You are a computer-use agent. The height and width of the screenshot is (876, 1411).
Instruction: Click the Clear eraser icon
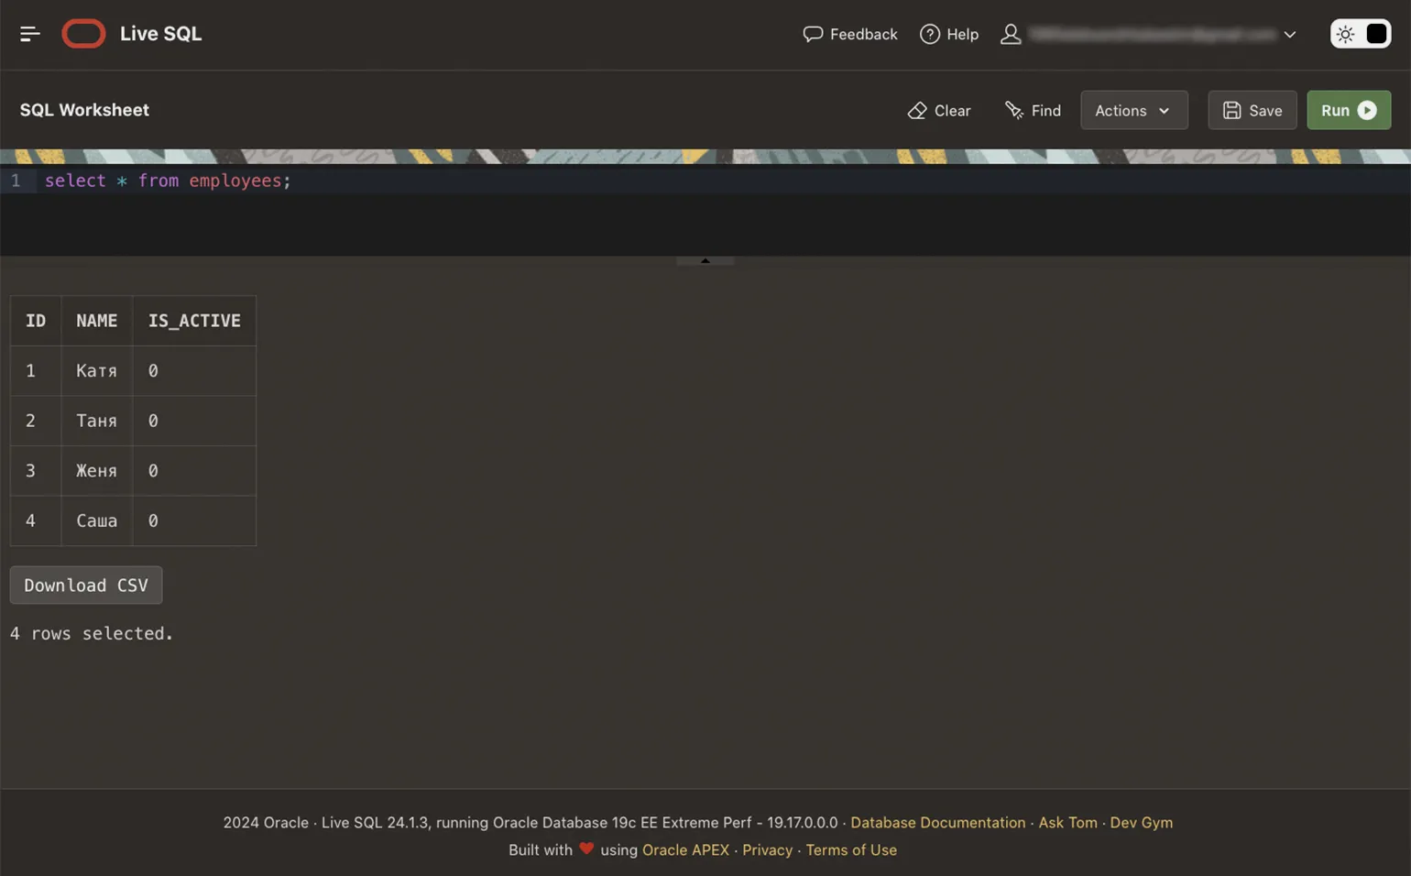coord(916,110)
